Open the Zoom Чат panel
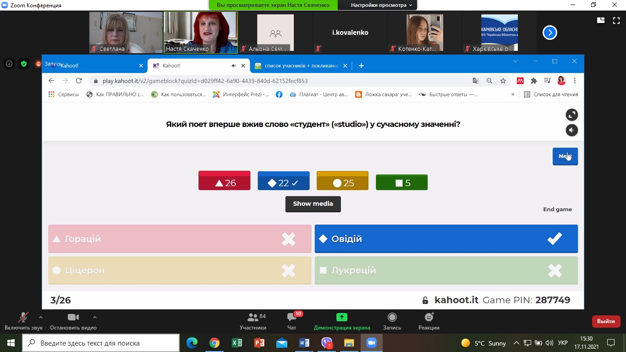The image size is (626, 352). point(291,321)
